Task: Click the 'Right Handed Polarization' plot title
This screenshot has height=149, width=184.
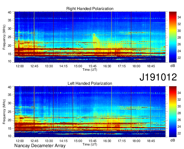Action: (x=90, y=9)
